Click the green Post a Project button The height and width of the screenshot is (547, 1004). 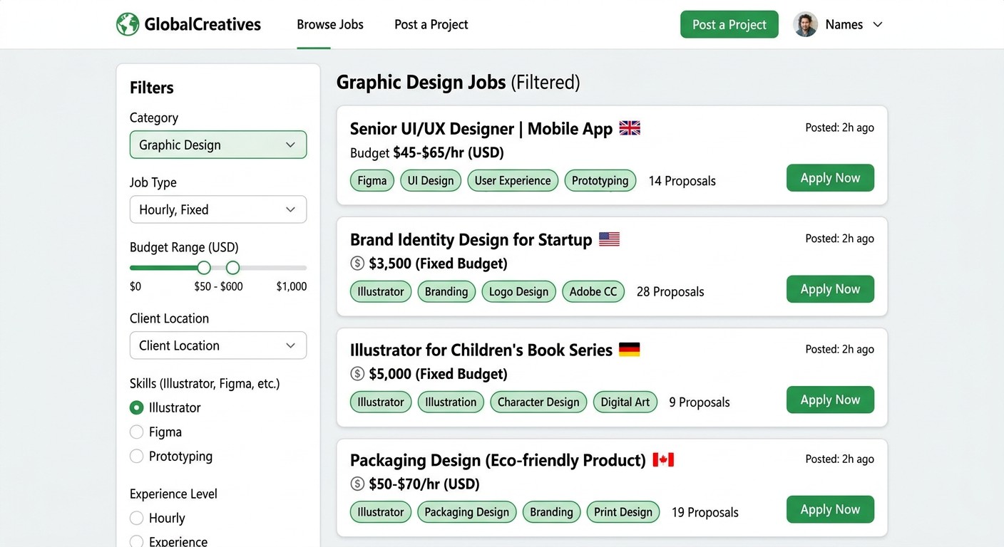point(729,24)
